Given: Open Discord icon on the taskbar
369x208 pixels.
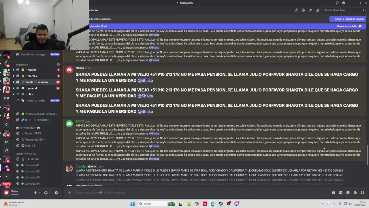Looking at the screenshot, I should [236, 204].
